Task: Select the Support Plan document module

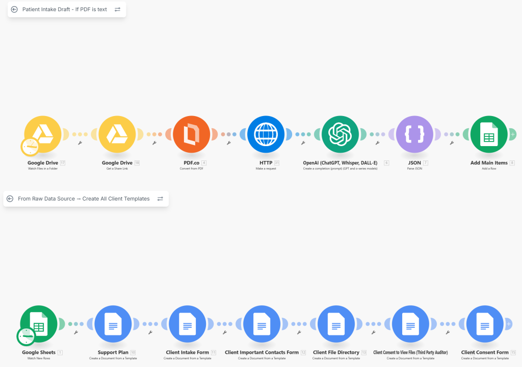Action: (113, 324)
